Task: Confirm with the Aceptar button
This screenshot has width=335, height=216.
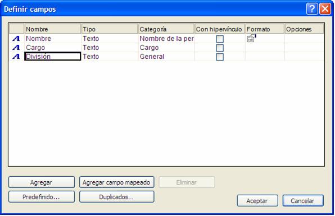Action: pyautogui.click(x=257, y=201)
